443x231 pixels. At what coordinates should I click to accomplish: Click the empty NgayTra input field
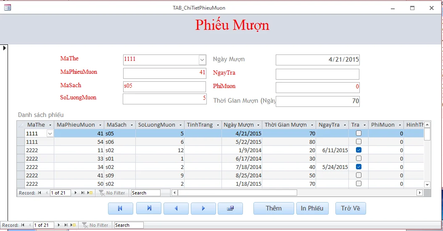pos(317,74)
